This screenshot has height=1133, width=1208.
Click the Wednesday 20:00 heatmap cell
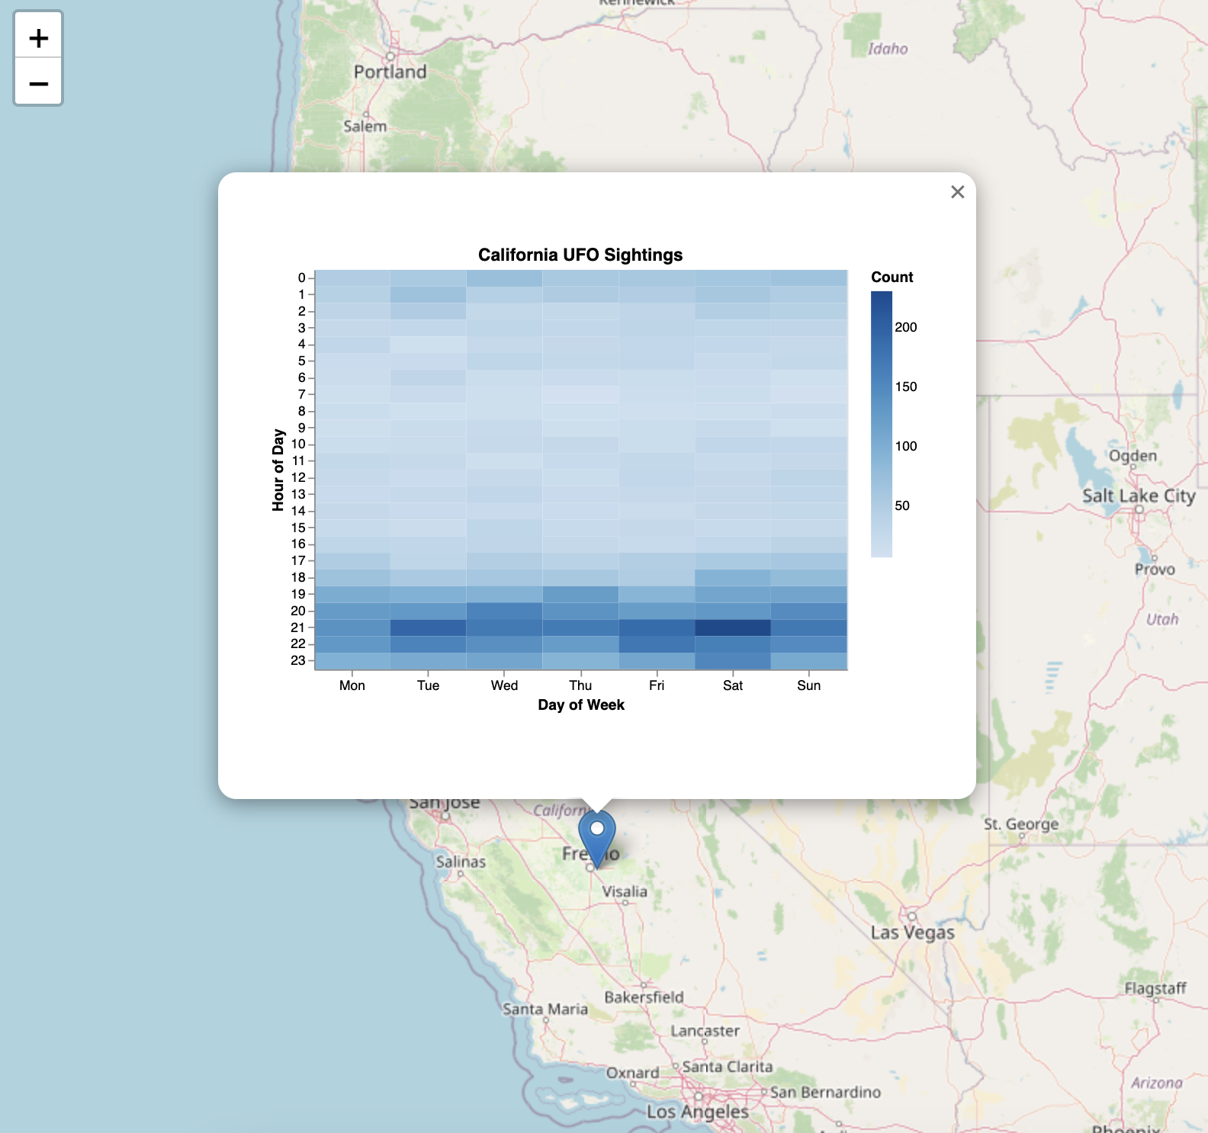point(504,611)
